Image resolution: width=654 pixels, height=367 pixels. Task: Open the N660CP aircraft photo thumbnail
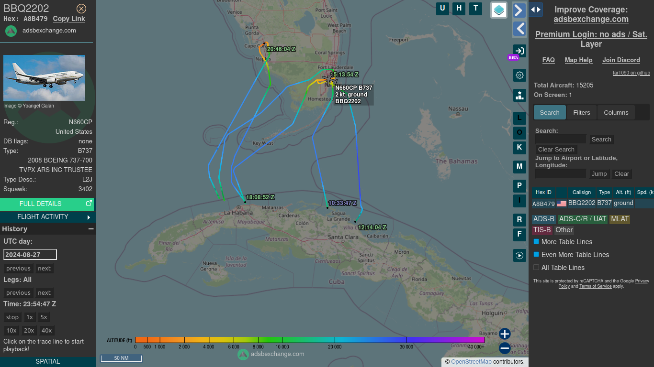coord(44,78)
